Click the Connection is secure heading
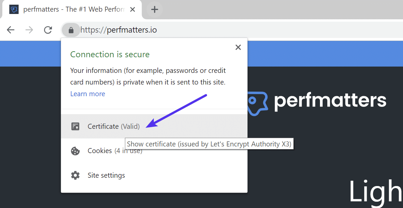403x208 pixels. coord(110,54)
